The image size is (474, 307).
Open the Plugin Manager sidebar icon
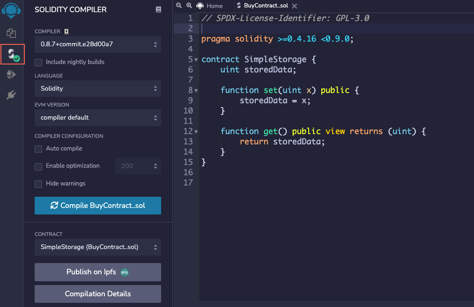tap(11, 93)
